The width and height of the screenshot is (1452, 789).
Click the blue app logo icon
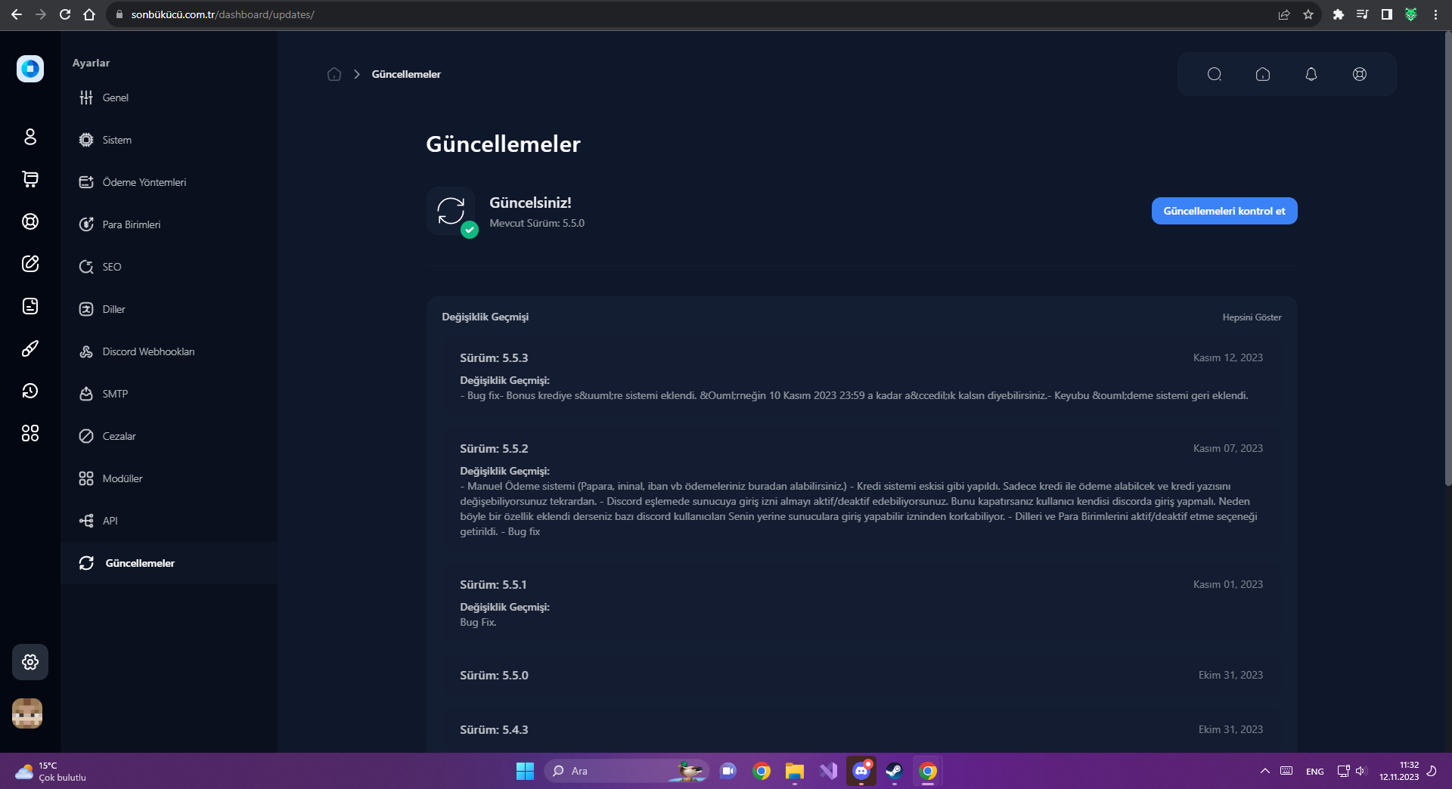point(30,69)
